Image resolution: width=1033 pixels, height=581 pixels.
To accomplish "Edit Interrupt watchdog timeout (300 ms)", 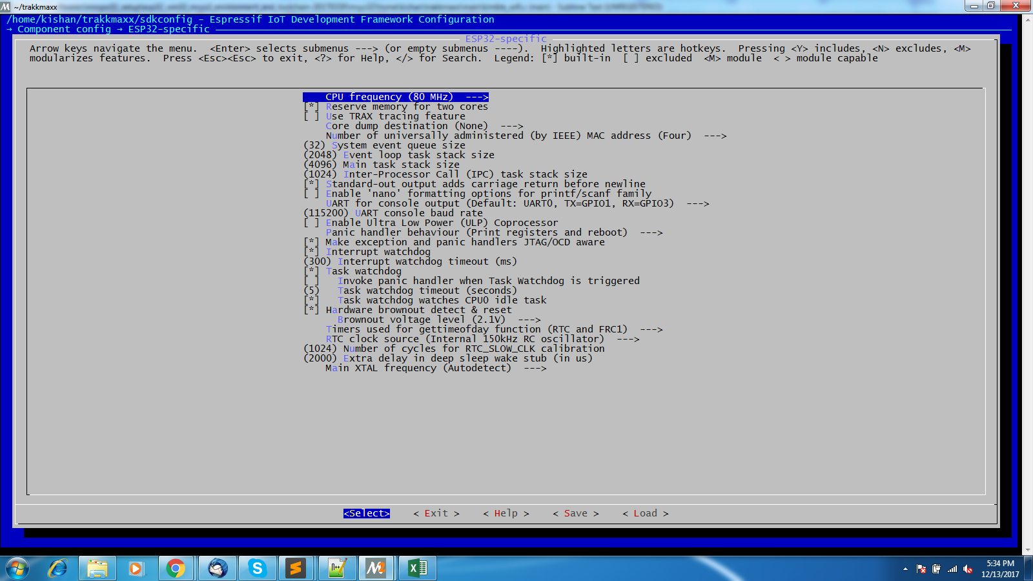I will pyautogui.click(x=410, y=261).
